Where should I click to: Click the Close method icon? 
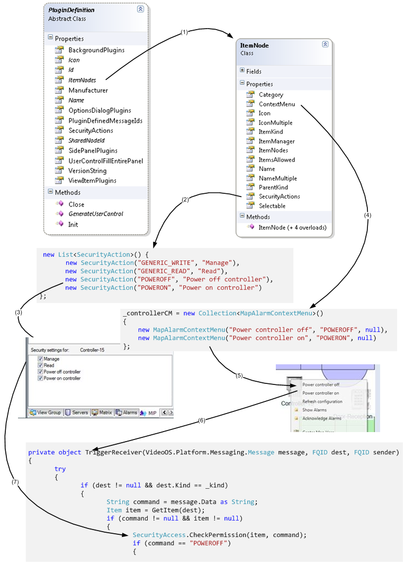(59, 204)
